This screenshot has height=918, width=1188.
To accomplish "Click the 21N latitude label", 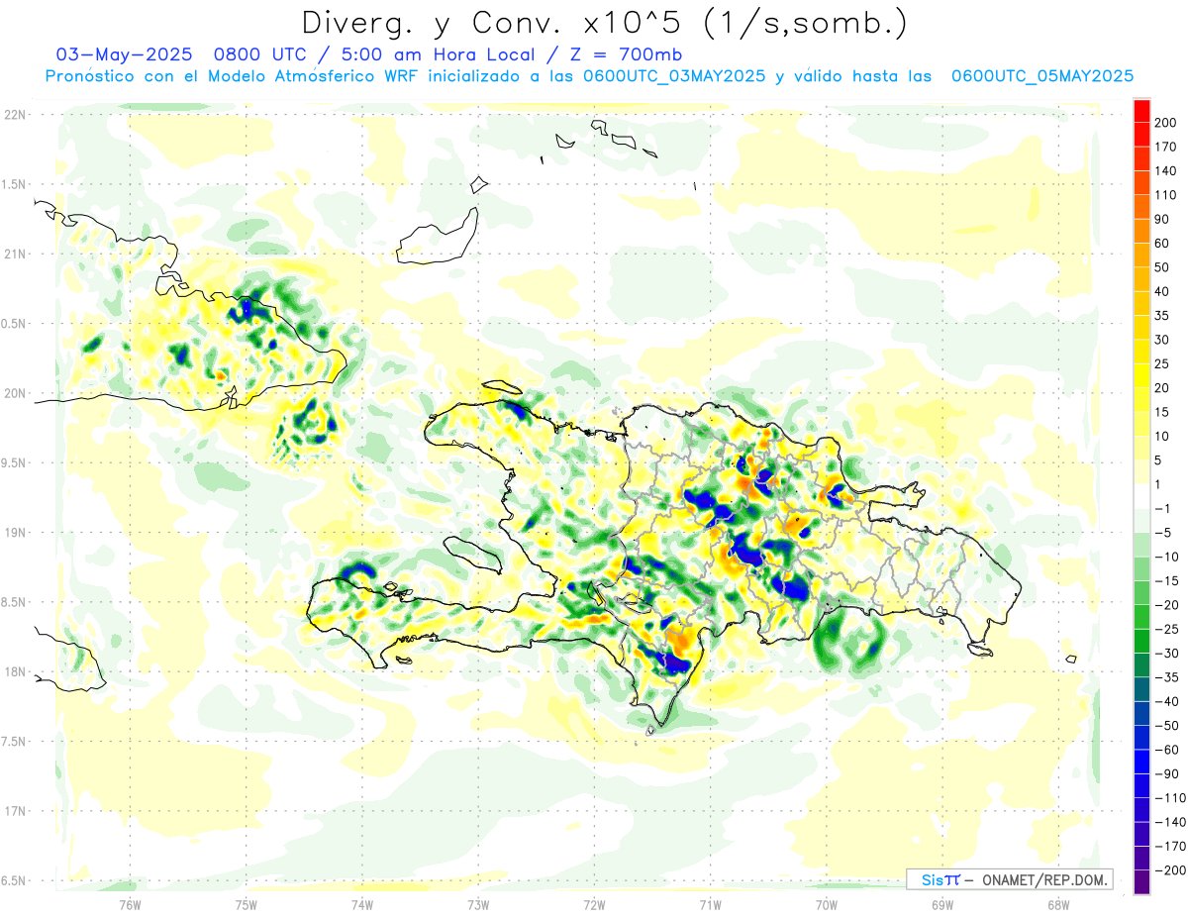I will 15,254.
